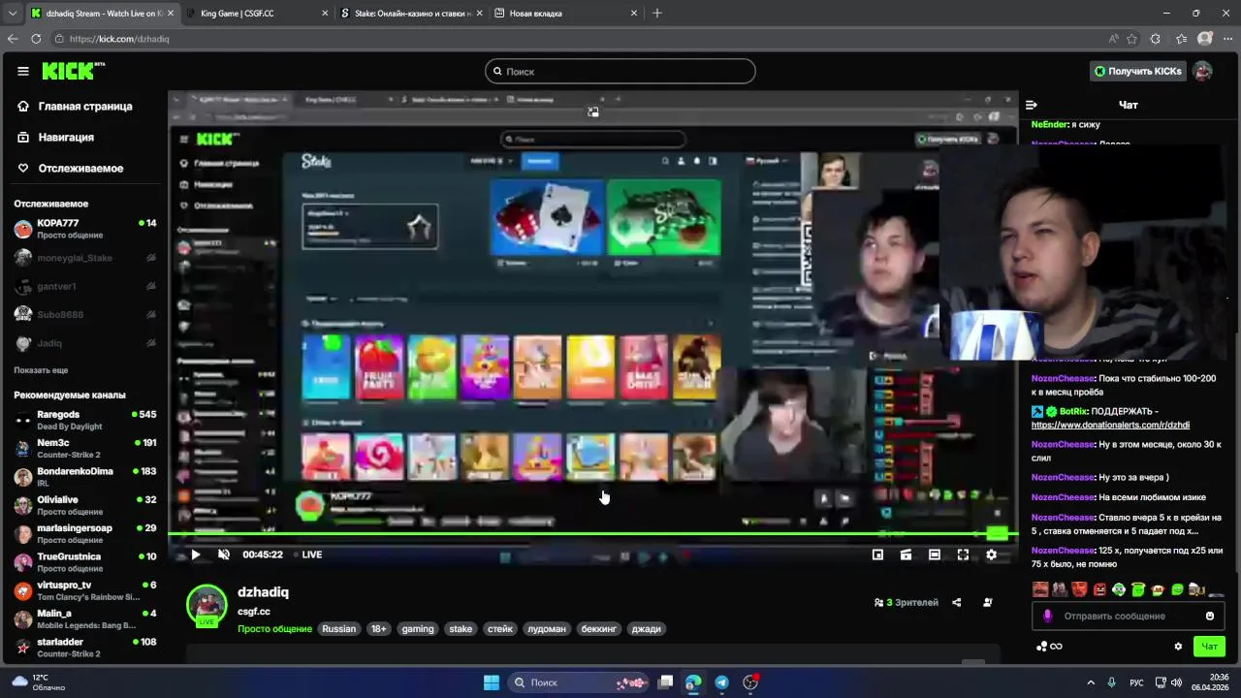Open the emoji picker in chat input

tap(1209, 617)
